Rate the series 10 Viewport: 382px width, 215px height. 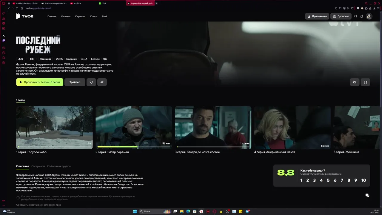point(363,180)
